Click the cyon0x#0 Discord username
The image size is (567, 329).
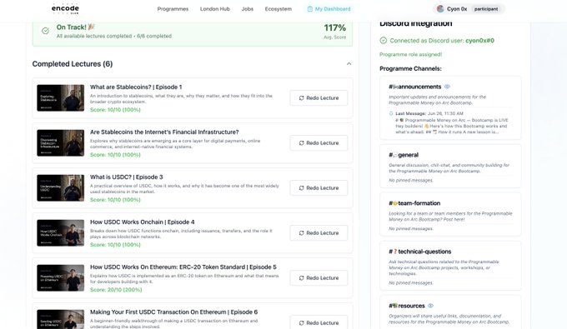click(x=479, y=41)
